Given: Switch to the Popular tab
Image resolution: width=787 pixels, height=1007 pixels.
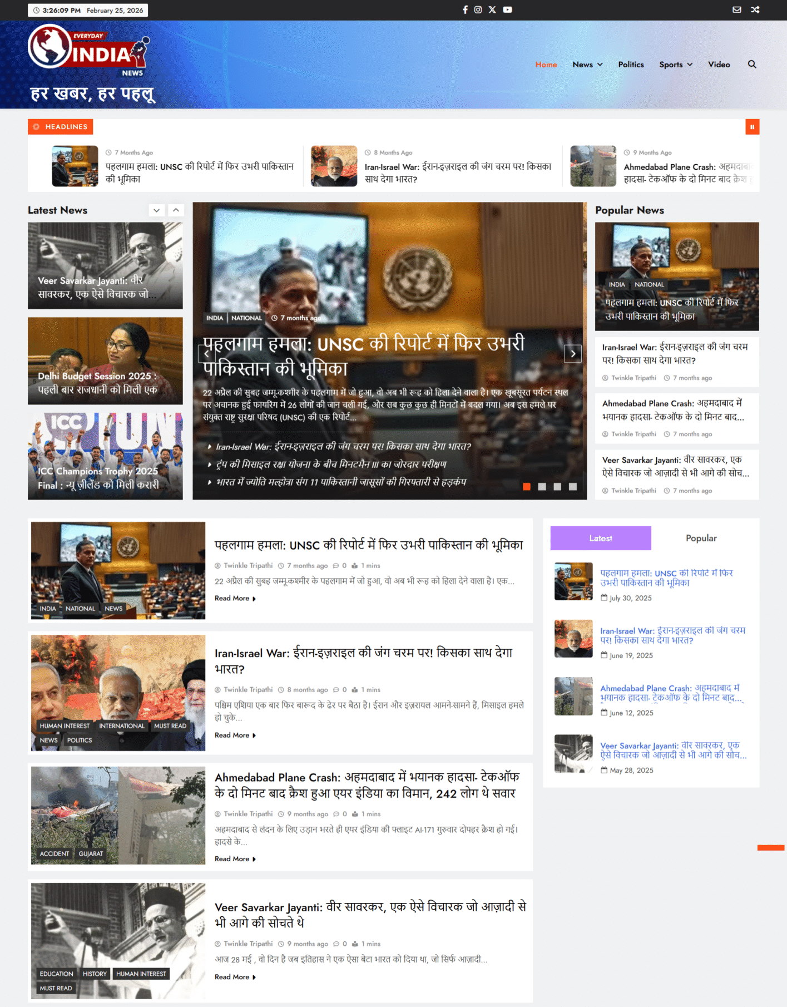Looking at the screenshot, I should 701,538.
